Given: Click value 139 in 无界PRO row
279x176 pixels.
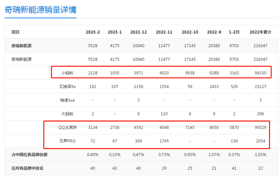Looking at the screenshot, I should click(234, 141).
